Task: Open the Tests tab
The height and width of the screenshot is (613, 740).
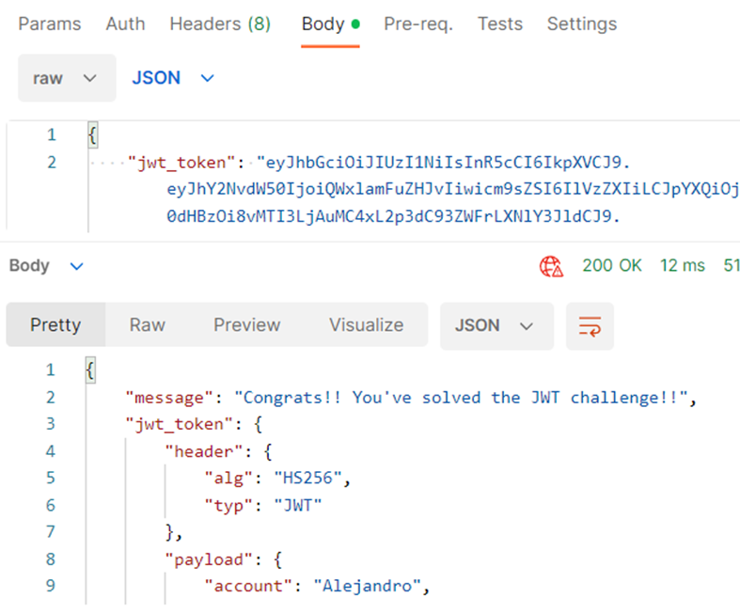Action: coord(500,24)
